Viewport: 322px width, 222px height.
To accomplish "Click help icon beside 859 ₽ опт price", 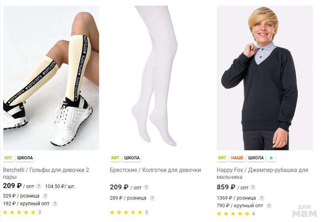I will pos(253,187).
